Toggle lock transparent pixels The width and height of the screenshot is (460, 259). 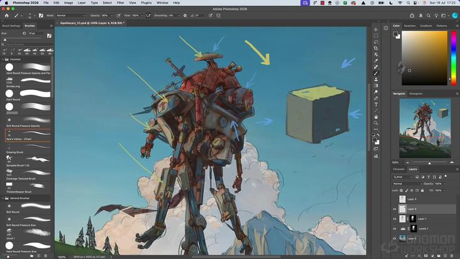tap(402, 190)
